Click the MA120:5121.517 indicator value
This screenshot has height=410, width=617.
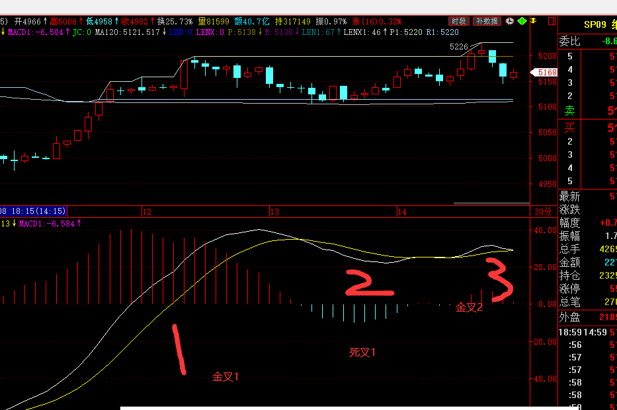pyautogui.click(x=128, y=32)
